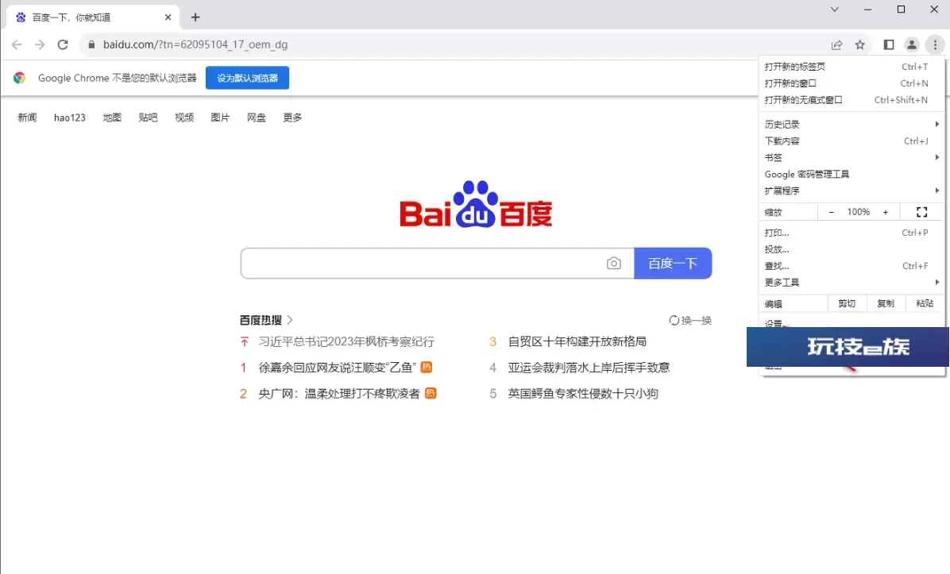Click the address bar URL
The height and width of the screenshot is (574, 950).
[195, 44]
